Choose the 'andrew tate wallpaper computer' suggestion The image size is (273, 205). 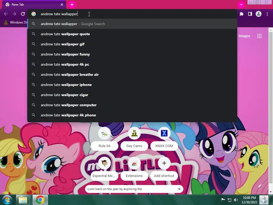tap(132, 105)
